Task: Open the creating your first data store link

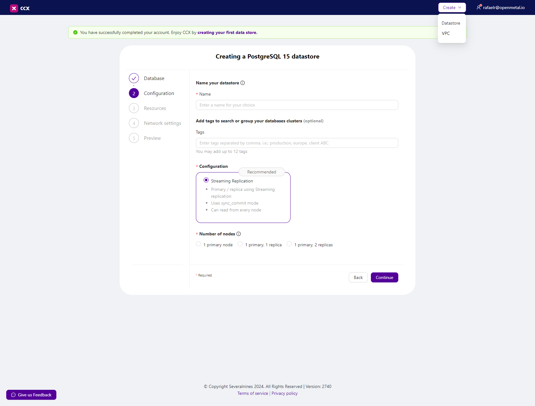Action: tap(227, 32)
